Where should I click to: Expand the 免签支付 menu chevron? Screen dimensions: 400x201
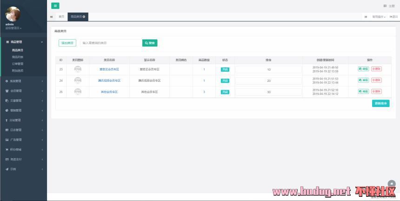tap(42, 160)
